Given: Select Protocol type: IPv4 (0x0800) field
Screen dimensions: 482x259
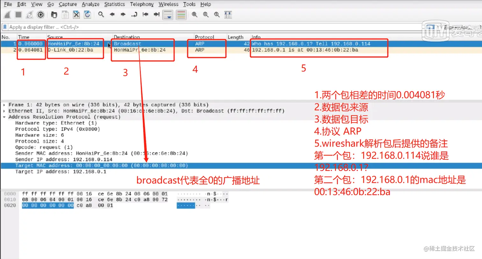Looking at the screenshot, I should tap(58, 129).
